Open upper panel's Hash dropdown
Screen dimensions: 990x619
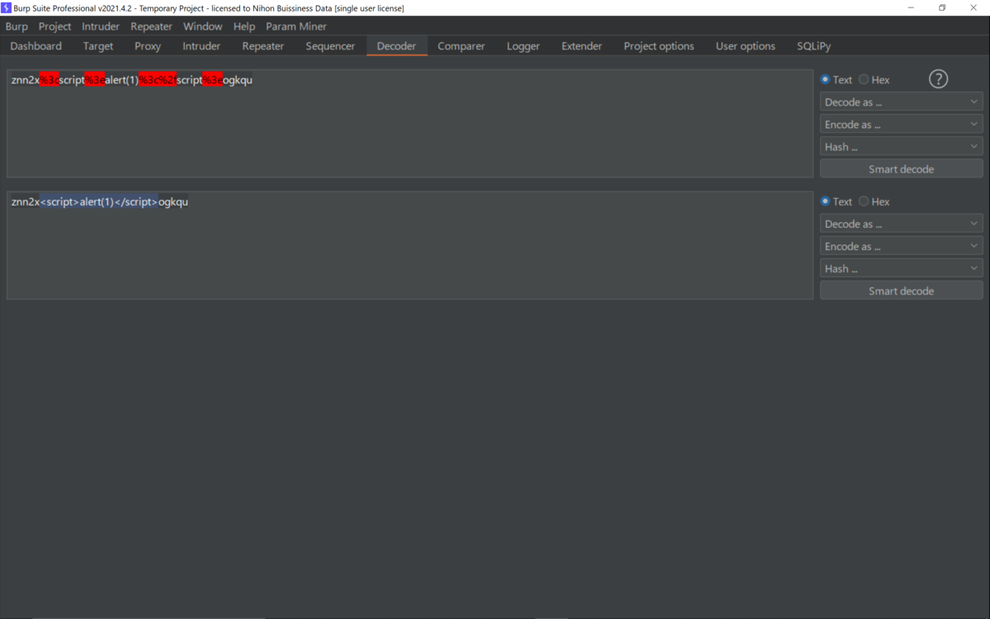coord(901,147)
